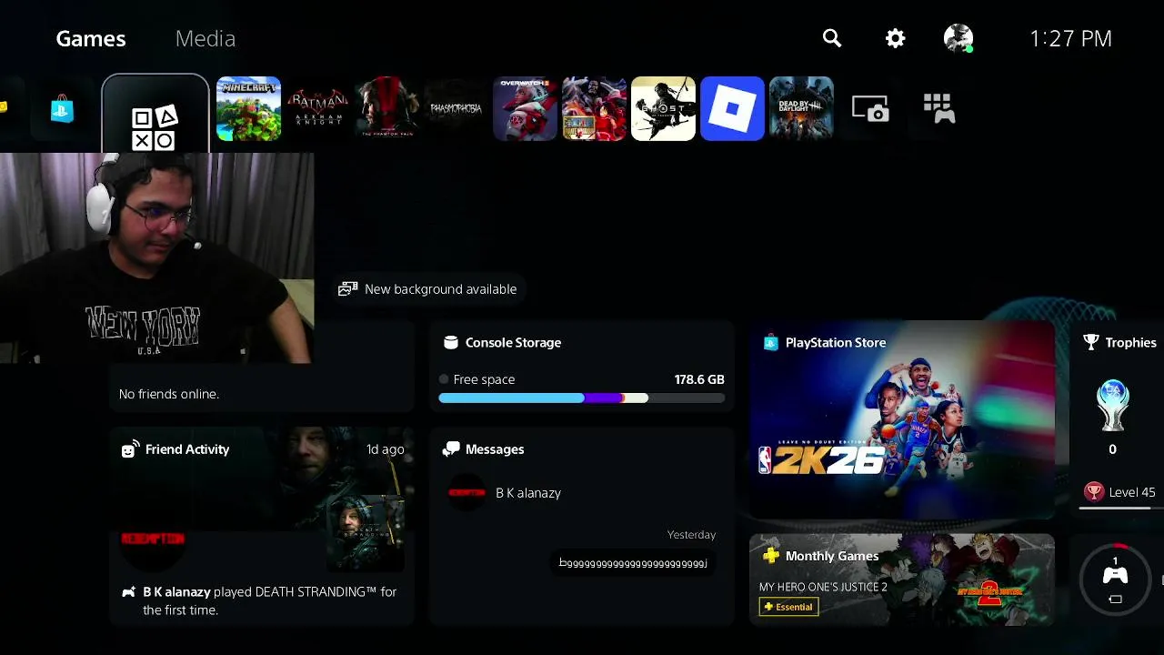Click the 1d ago activity timestamp
This screenshot has height=655, width=1164.
(385, 449)
